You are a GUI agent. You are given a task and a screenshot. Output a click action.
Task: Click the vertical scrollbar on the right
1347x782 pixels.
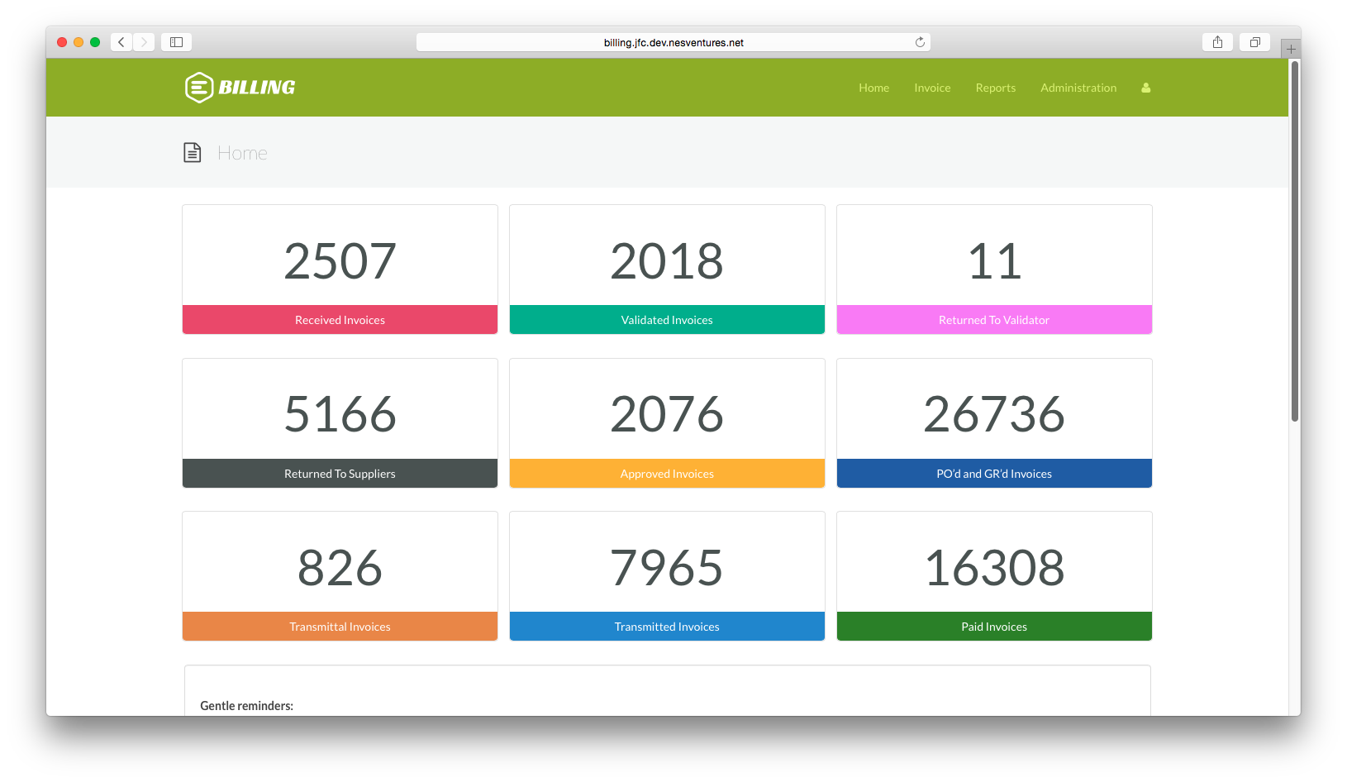(1291, 248)
